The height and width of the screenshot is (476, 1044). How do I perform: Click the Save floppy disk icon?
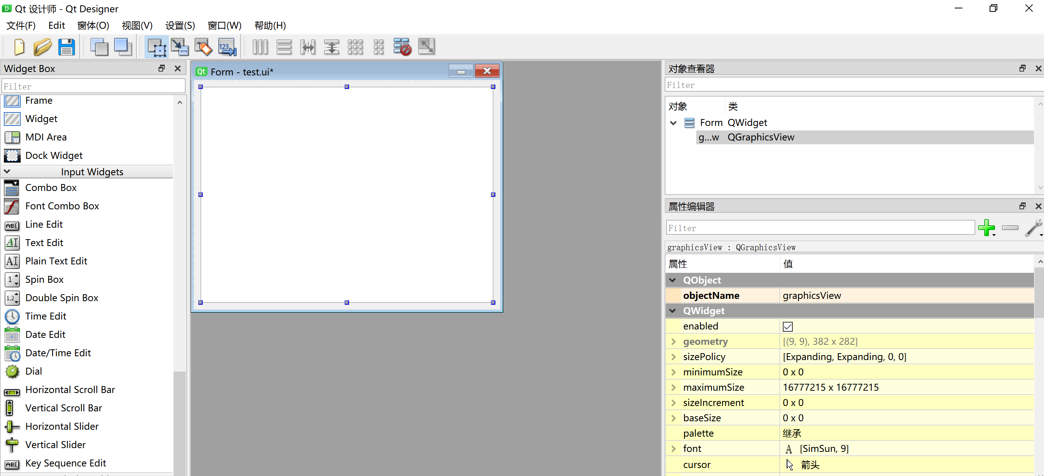pos(66,47)
